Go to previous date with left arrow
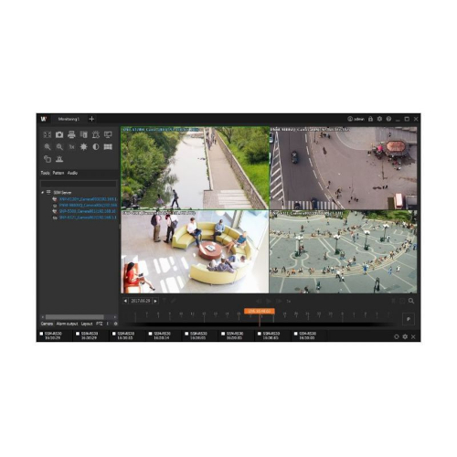 (x=125, y=301)
